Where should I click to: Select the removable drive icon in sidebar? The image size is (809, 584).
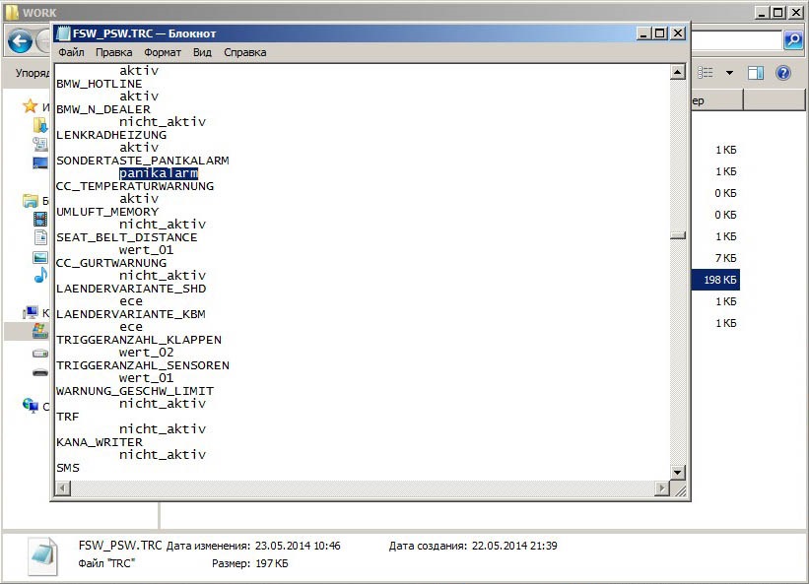pyautogui.click(x=40, y=372)
